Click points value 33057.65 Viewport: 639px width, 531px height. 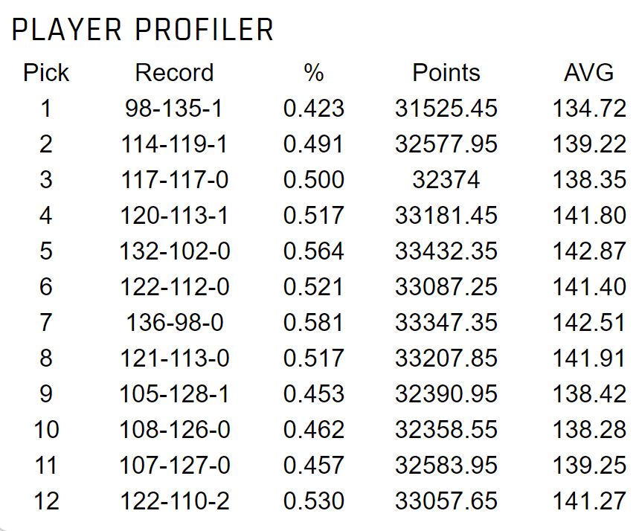pyautogui.click(x=446, y=501)
